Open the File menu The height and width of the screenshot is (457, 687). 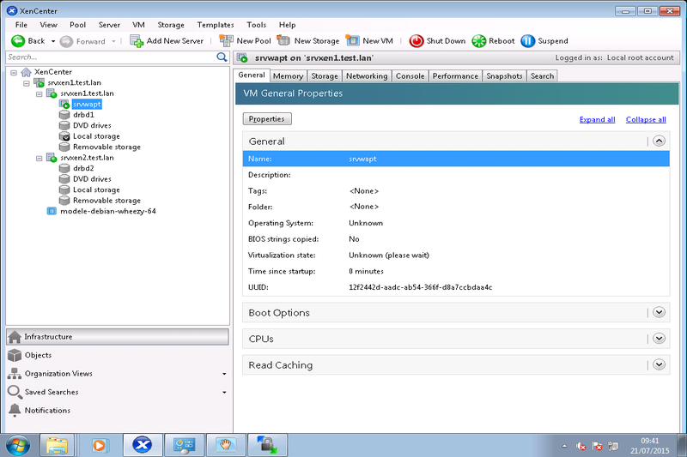pyautogui.click(x=21, y=25)
